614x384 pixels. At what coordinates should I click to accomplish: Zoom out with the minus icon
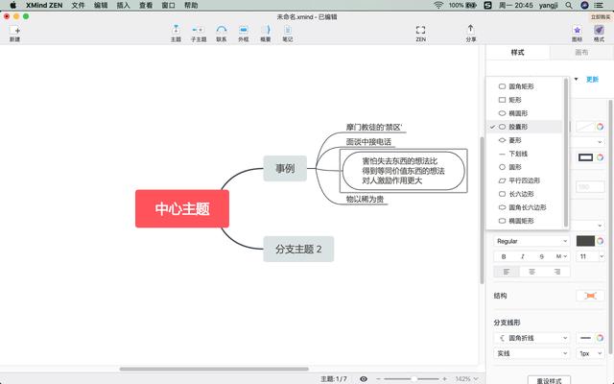(378, 379)
